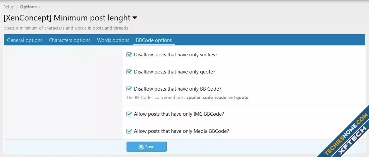Switch to the General options tab
Image resolution: width=369 pixels, height=157 pixels.
25,40
